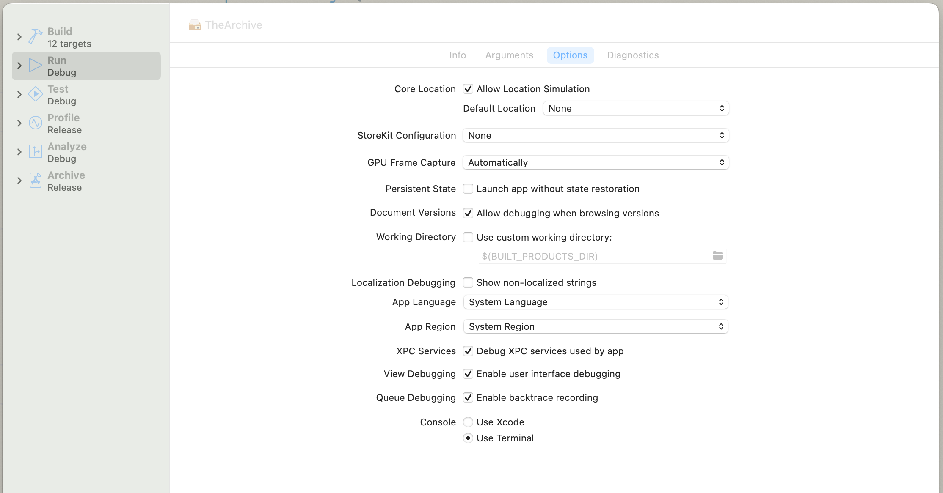Click the Console label
Image resolution: width=943 pixels, height=493 pixels.
(x=438, y=422)
